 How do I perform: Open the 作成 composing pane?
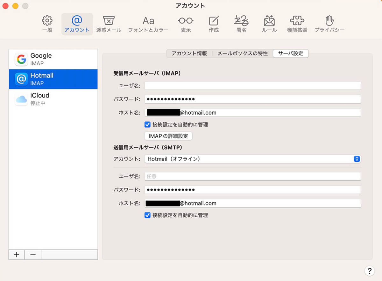point(214,24)
